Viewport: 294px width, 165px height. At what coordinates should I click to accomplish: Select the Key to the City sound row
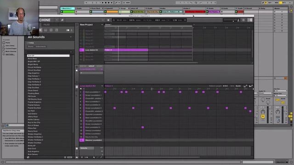tap(91, 137)
